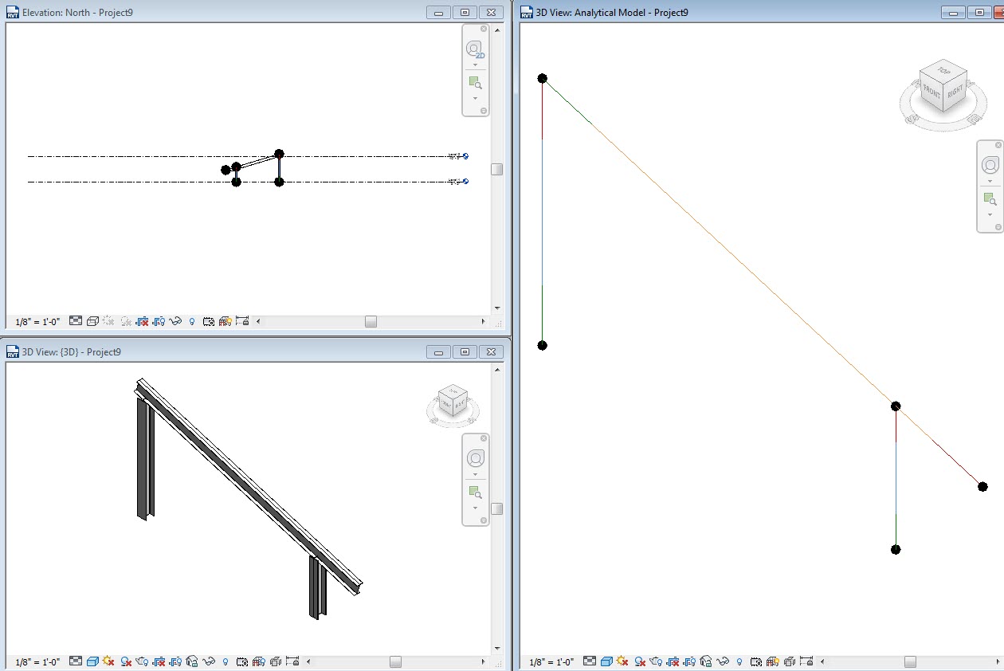The width and height of the screenshot is (1004, 671).
Task: Open Temporary Hide/Isolate in Elevation North view
Action: [175, 321]
